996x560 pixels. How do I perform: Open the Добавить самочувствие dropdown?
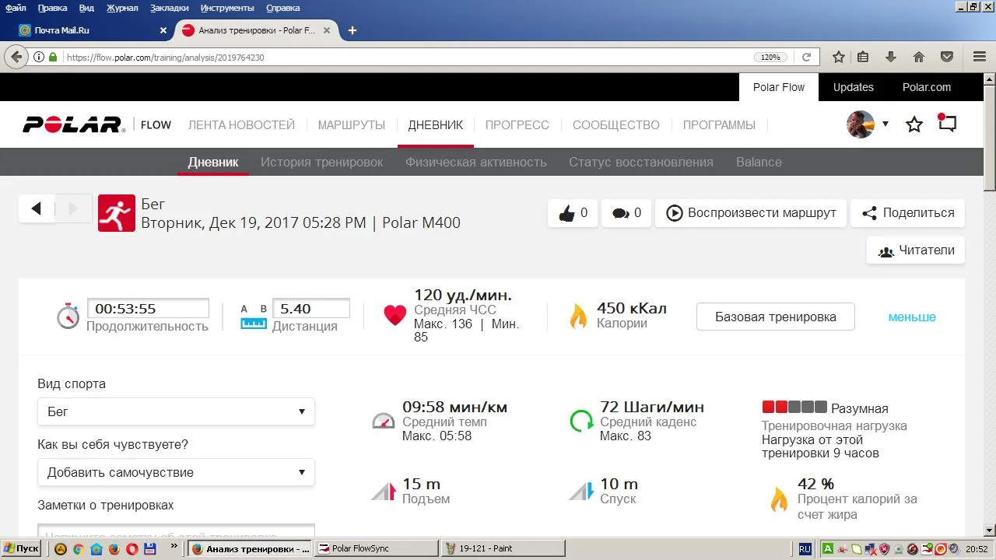(176, 472)
